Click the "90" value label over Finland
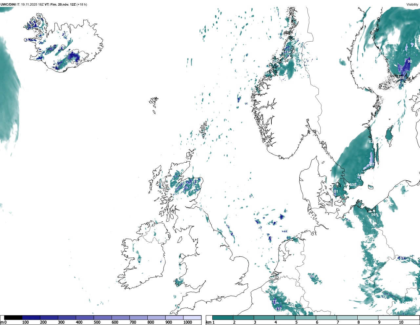420x325 pixels. pyautogui.click(x=410, y=61)
